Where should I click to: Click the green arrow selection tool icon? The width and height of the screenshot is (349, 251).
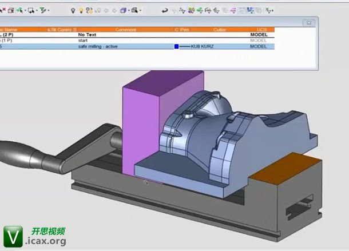[x=19, y=10]
